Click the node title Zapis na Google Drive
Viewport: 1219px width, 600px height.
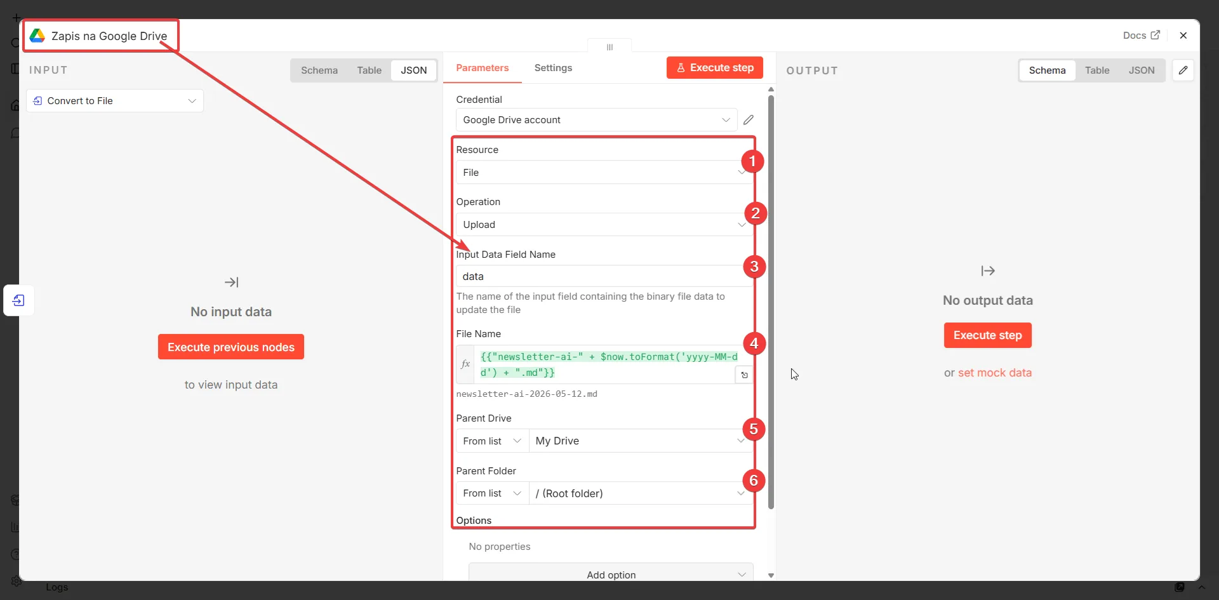coord(109,36)
